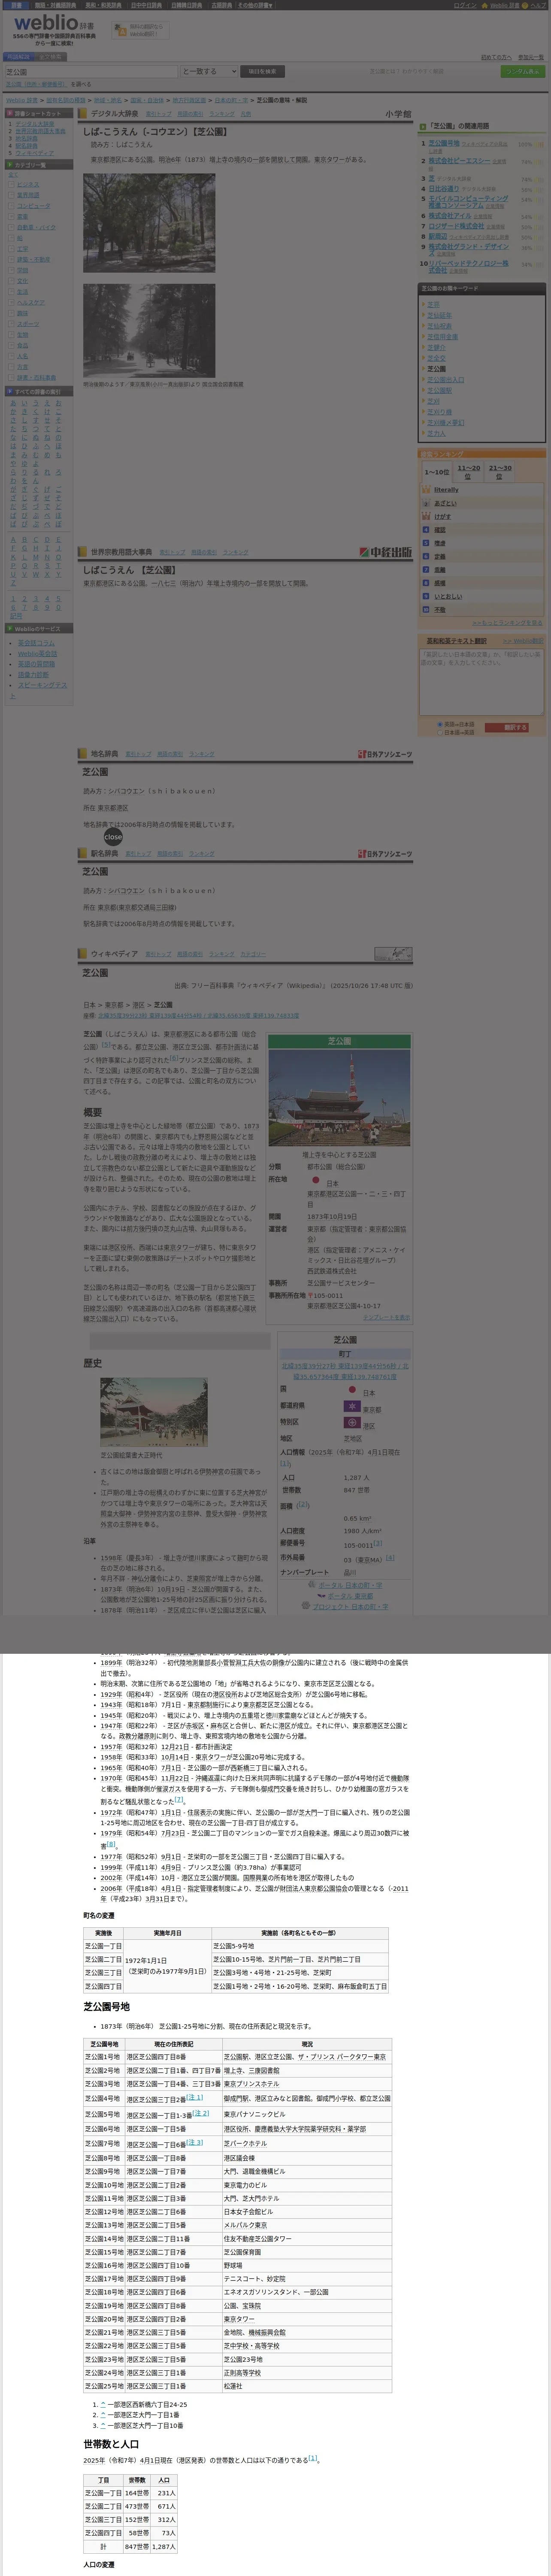The image size is (551, 2576).
Task: Expand the その他の辞書 menu
Action: (x=255, y=5)
